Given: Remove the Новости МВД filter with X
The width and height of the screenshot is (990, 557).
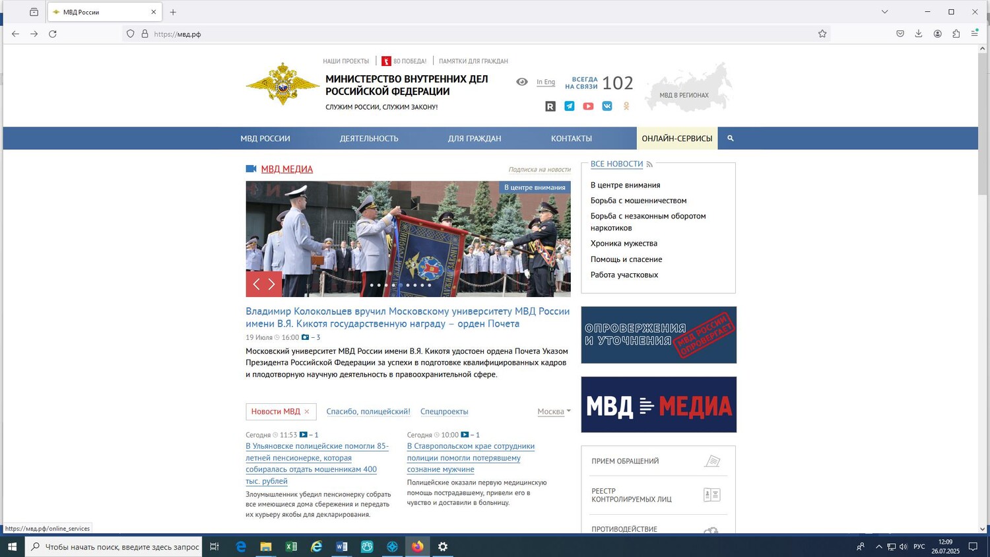Looking at the screenshot, I should pos(307,412).
